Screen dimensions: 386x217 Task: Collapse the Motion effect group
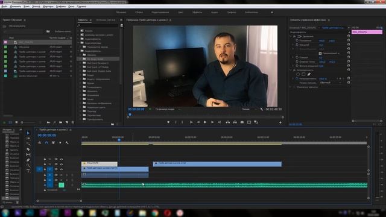point(291,36)
